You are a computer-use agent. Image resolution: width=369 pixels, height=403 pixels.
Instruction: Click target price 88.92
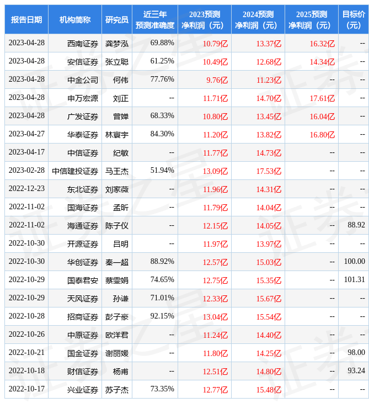(356, 225)
